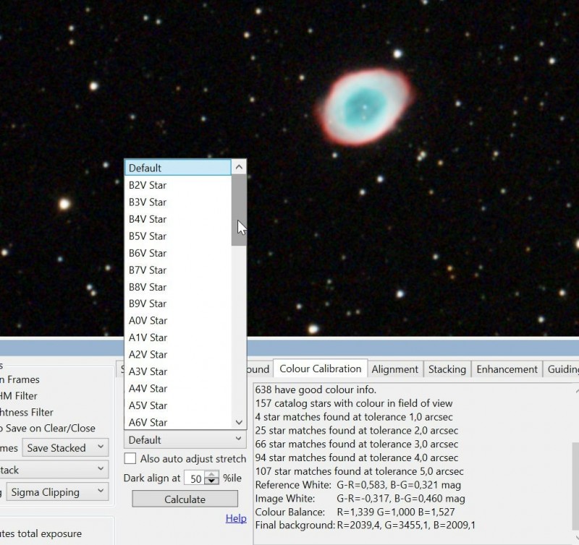Pick B7V Star reference white
Screen dimensions: 579x545
178,270
